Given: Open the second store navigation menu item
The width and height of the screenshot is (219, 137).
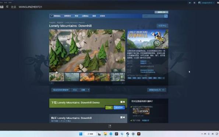Looking at the screenshot, I should pyautogui.click(x=67, y=16).
